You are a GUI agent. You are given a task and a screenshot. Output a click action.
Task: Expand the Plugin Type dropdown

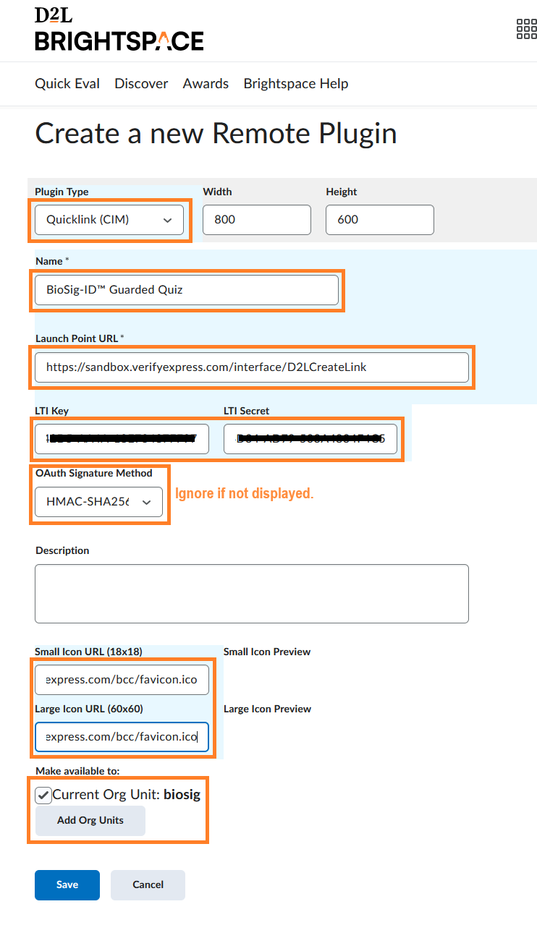click(x=109, y=219)
